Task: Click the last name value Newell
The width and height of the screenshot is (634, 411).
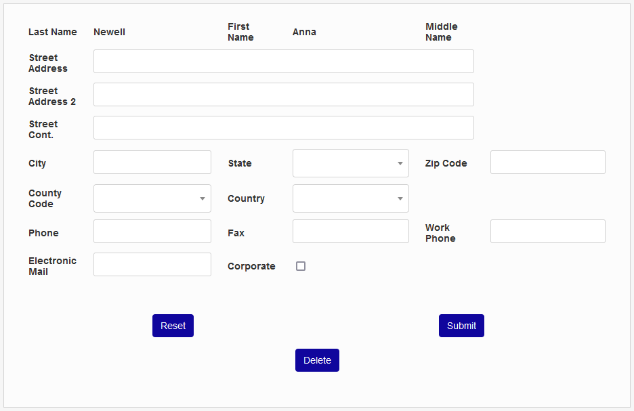Action: pos(109,32)
